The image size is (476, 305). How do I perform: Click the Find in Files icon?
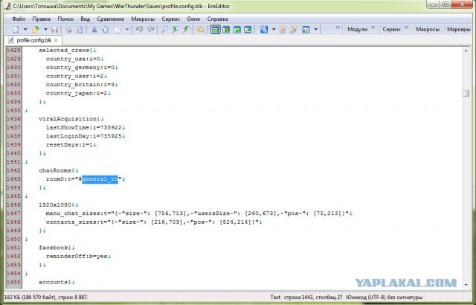click(x=200, y=30)
